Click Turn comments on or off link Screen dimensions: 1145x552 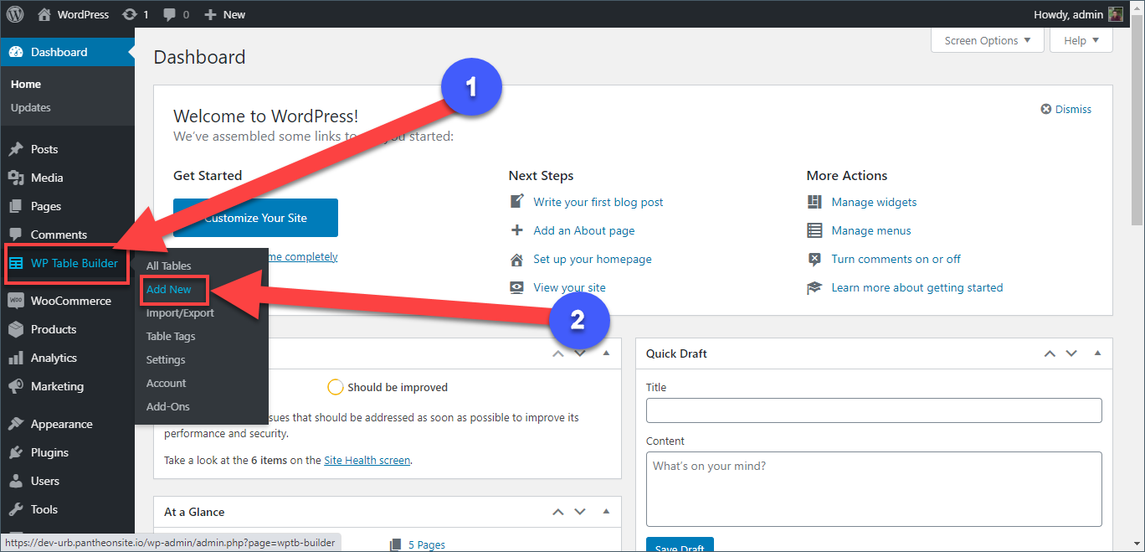[x=896, y=259]
